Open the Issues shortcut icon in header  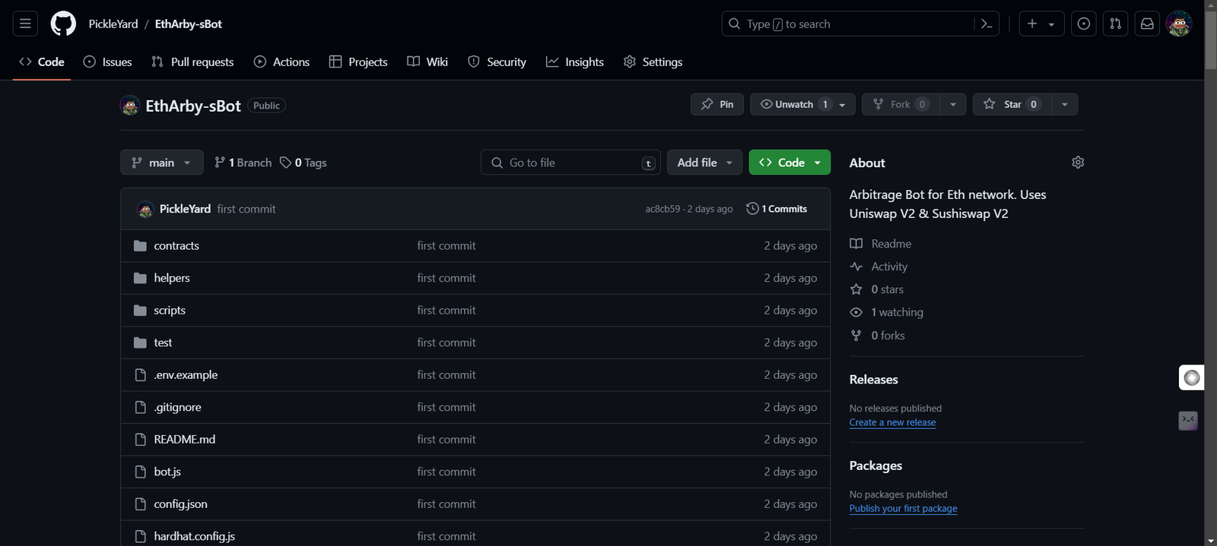click(1084, 24)
